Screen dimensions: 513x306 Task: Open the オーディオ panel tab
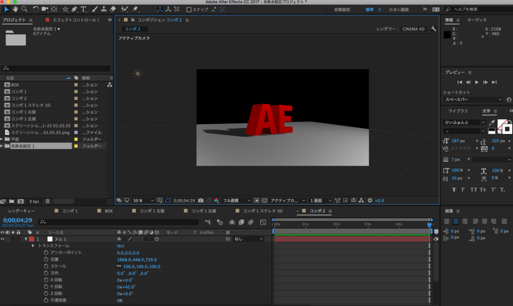(477, 20)
